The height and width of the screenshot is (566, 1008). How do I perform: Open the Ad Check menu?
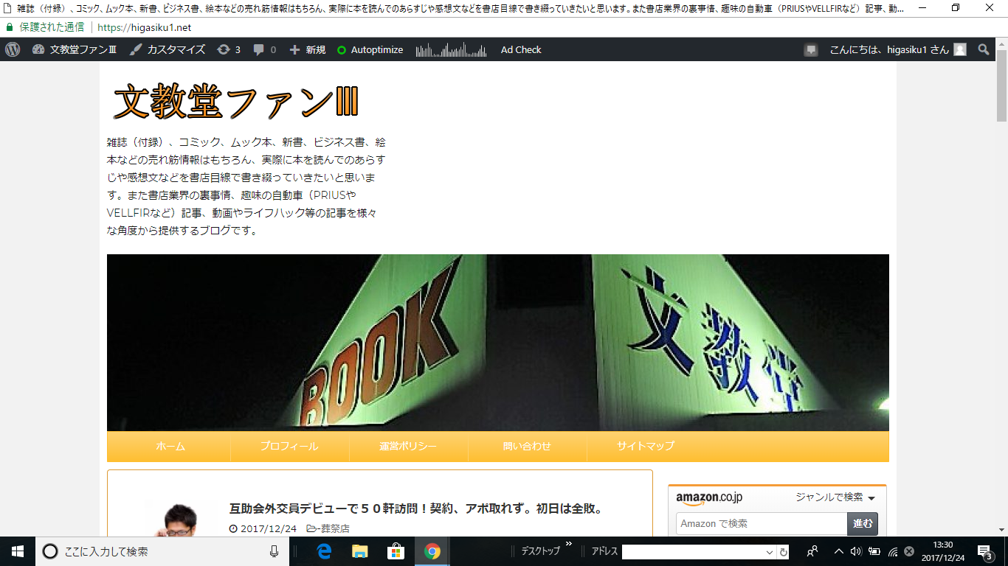(x=521, y=49)
